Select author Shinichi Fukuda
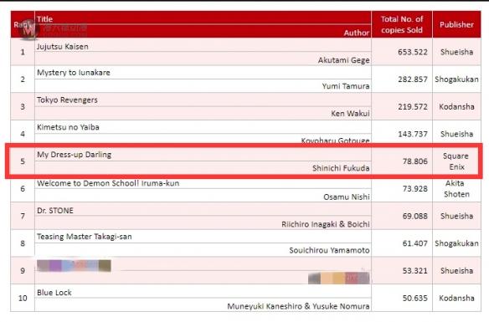Viewport: 489px width, 322px height. tap(341, 168)
